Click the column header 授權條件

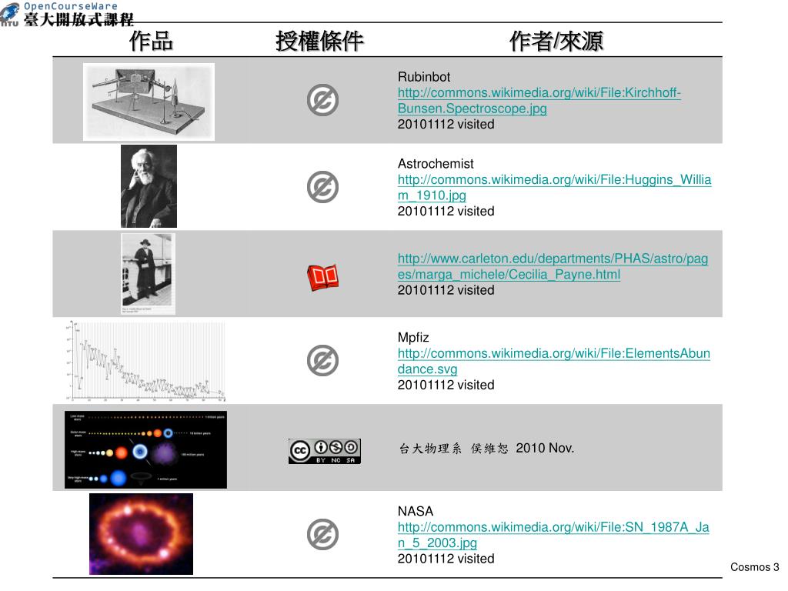point(319,41)
